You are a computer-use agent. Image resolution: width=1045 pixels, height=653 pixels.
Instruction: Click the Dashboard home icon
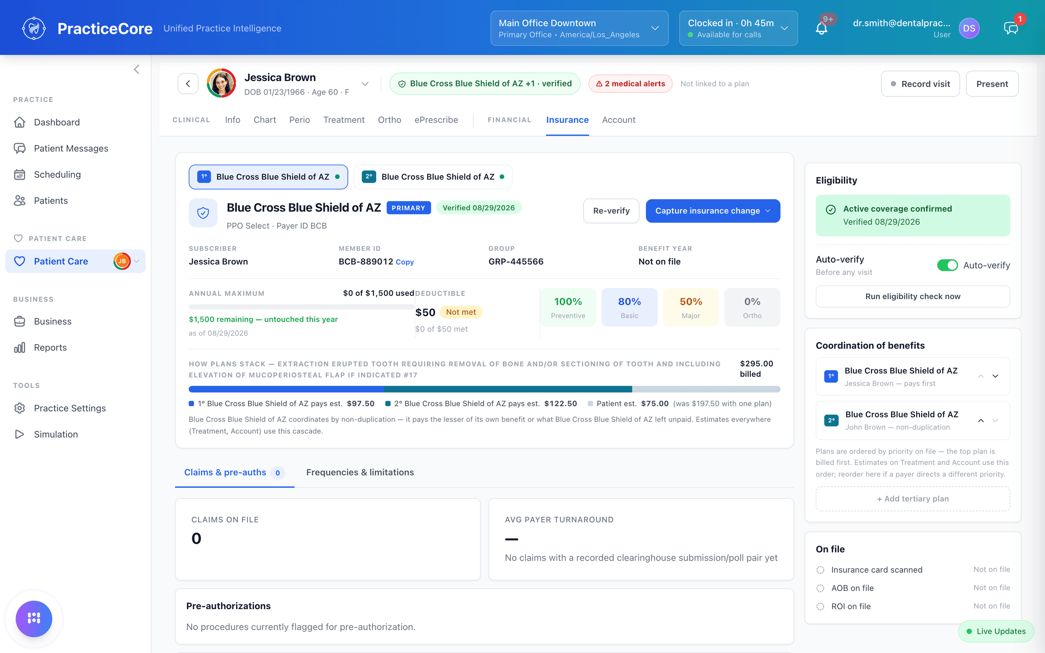tap(20, 122)
